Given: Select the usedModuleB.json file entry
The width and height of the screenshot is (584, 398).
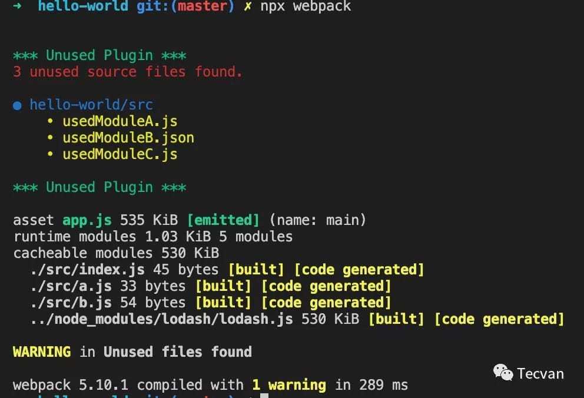Looking at the screenshot, I should click(x=128, y=138).
